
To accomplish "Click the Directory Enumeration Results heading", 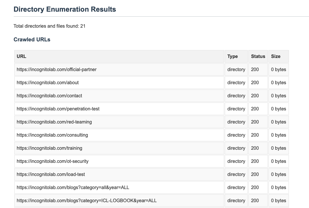I will (x=65, y=9).
